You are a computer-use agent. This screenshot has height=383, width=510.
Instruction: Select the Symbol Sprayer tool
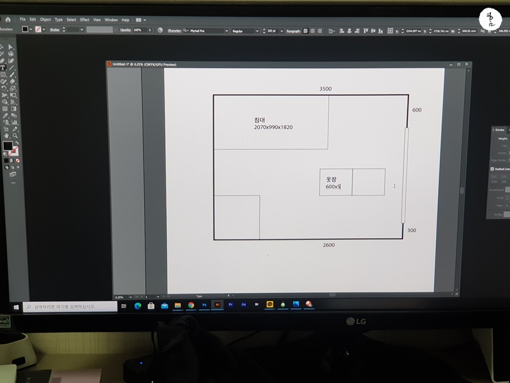pyautogui.click(x=6, y=122)
